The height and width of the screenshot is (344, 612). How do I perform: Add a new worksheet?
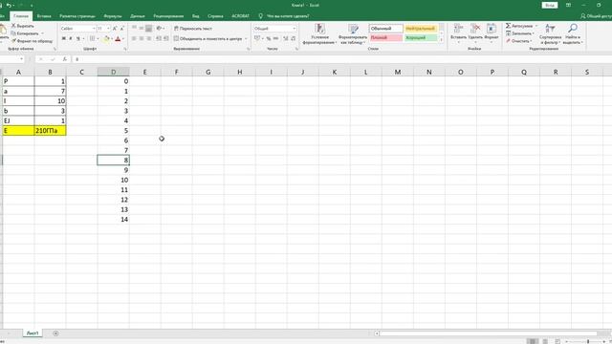point(55,333)
